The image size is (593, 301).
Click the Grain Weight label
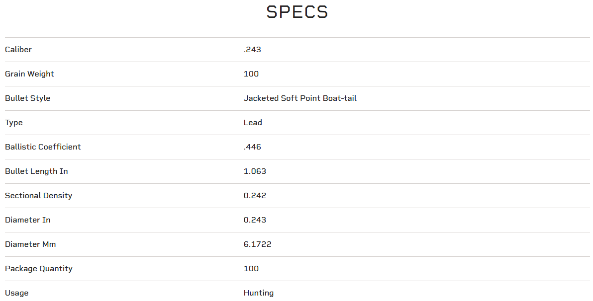point(29,74)
